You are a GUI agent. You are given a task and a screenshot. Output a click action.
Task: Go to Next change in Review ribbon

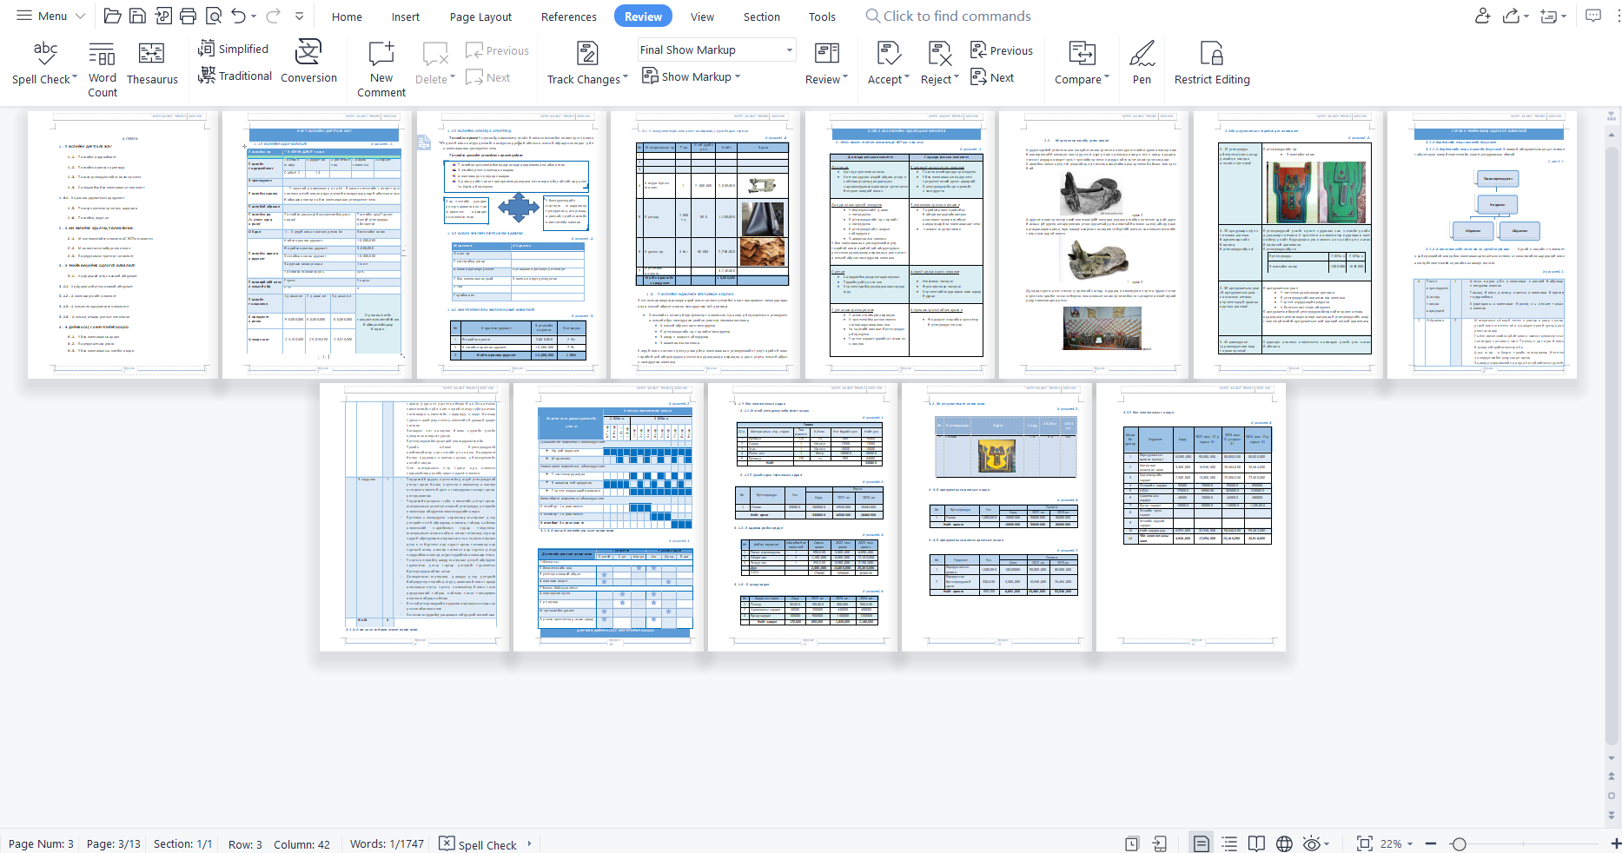click(x=993, y=77)
